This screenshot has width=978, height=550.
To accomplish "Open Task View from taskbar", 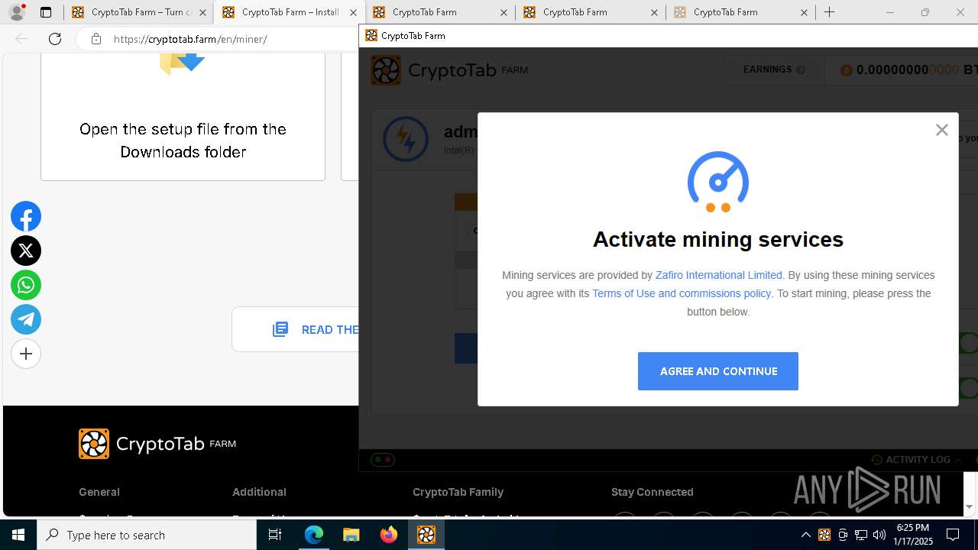I will coord(275,535).
